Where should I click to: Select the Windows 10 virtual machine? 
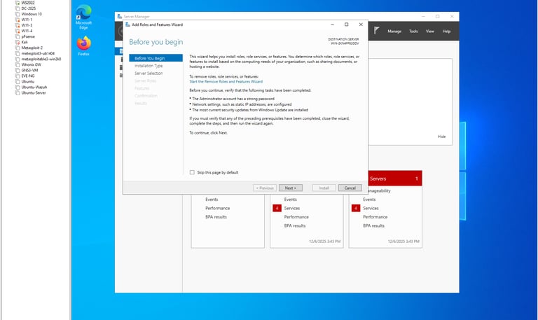pos(32,14)
